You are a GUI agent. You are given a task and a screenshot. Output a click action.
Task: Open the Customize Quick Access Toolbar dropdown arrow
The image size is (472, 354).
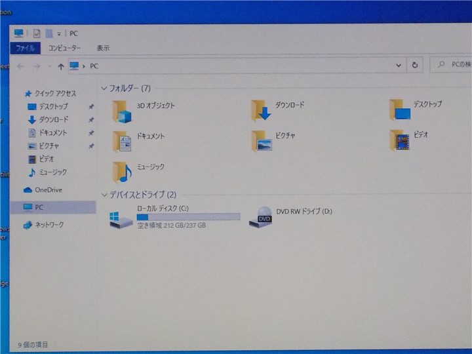click(59, 33)
